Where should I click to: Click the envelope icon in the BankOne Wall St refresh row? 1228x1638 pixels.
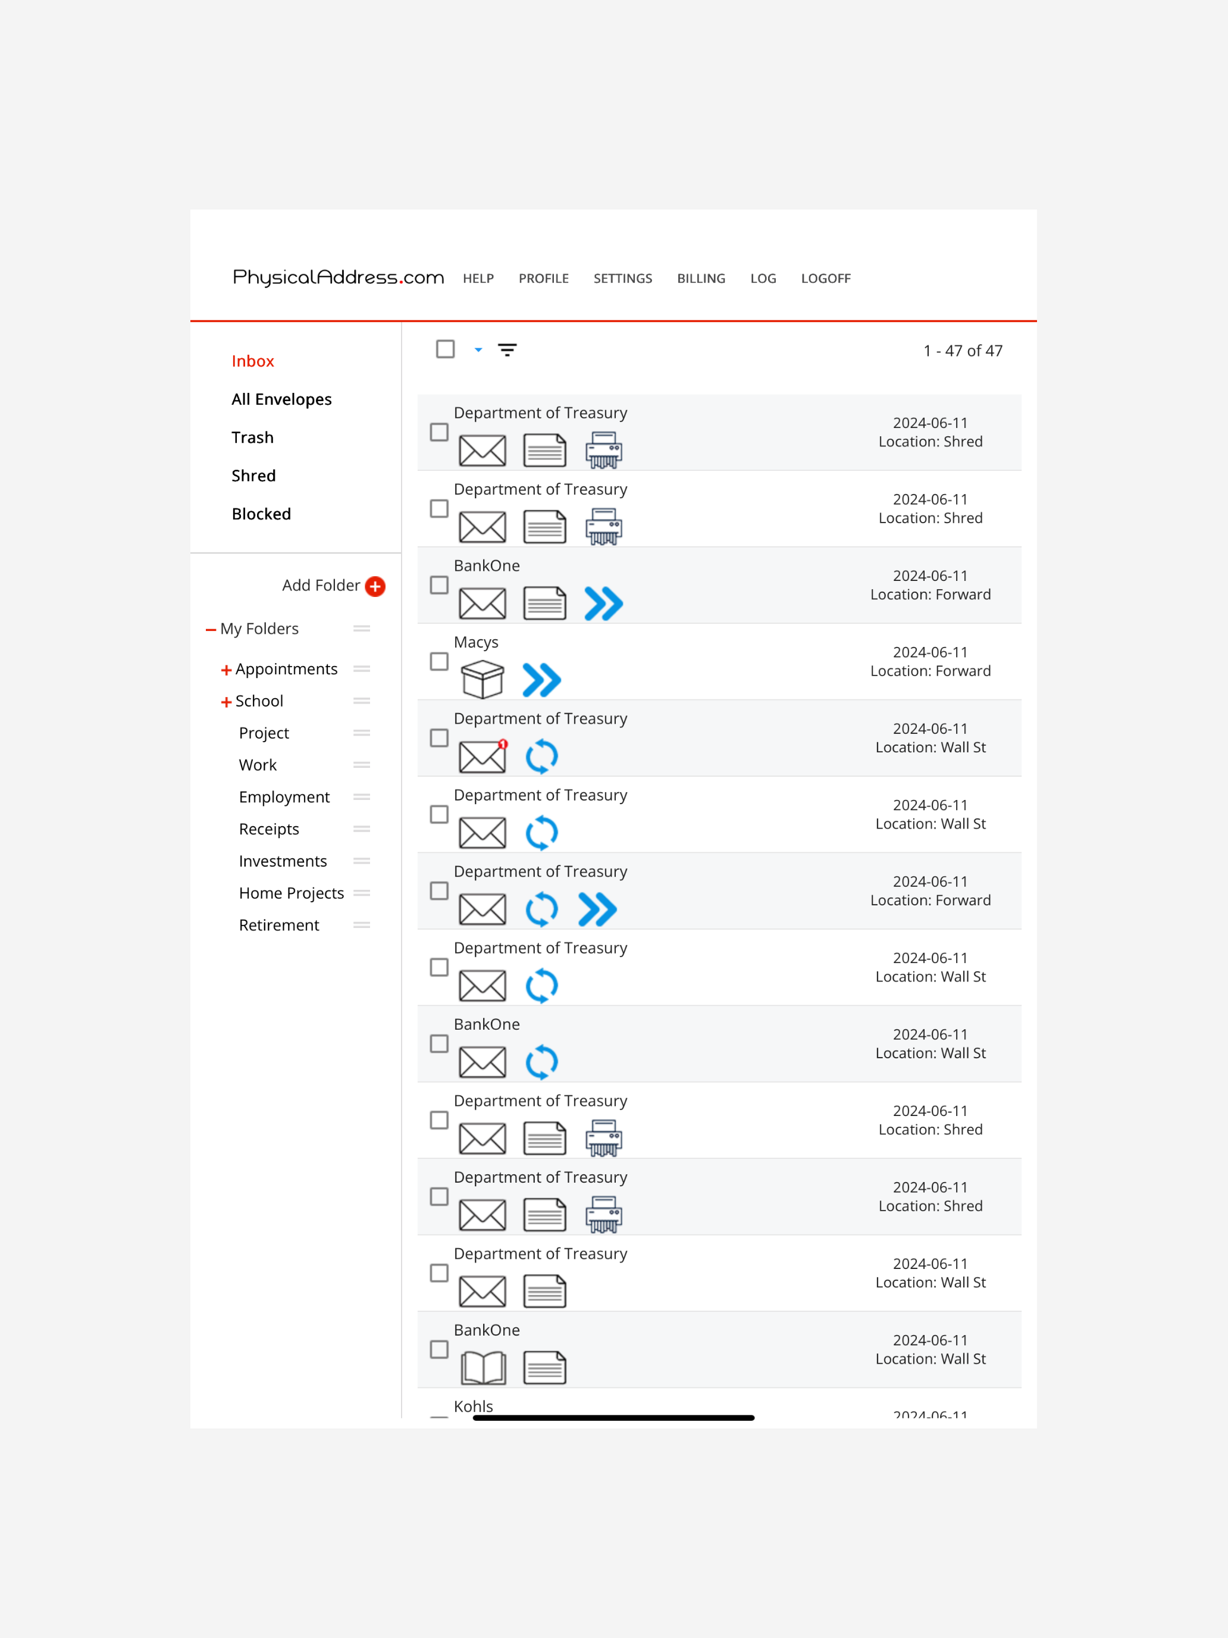[483, 1062]
